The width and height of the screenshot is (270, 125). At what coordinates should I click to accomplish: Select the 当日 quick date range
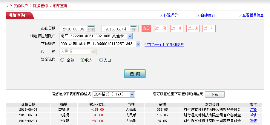(146, 29)
